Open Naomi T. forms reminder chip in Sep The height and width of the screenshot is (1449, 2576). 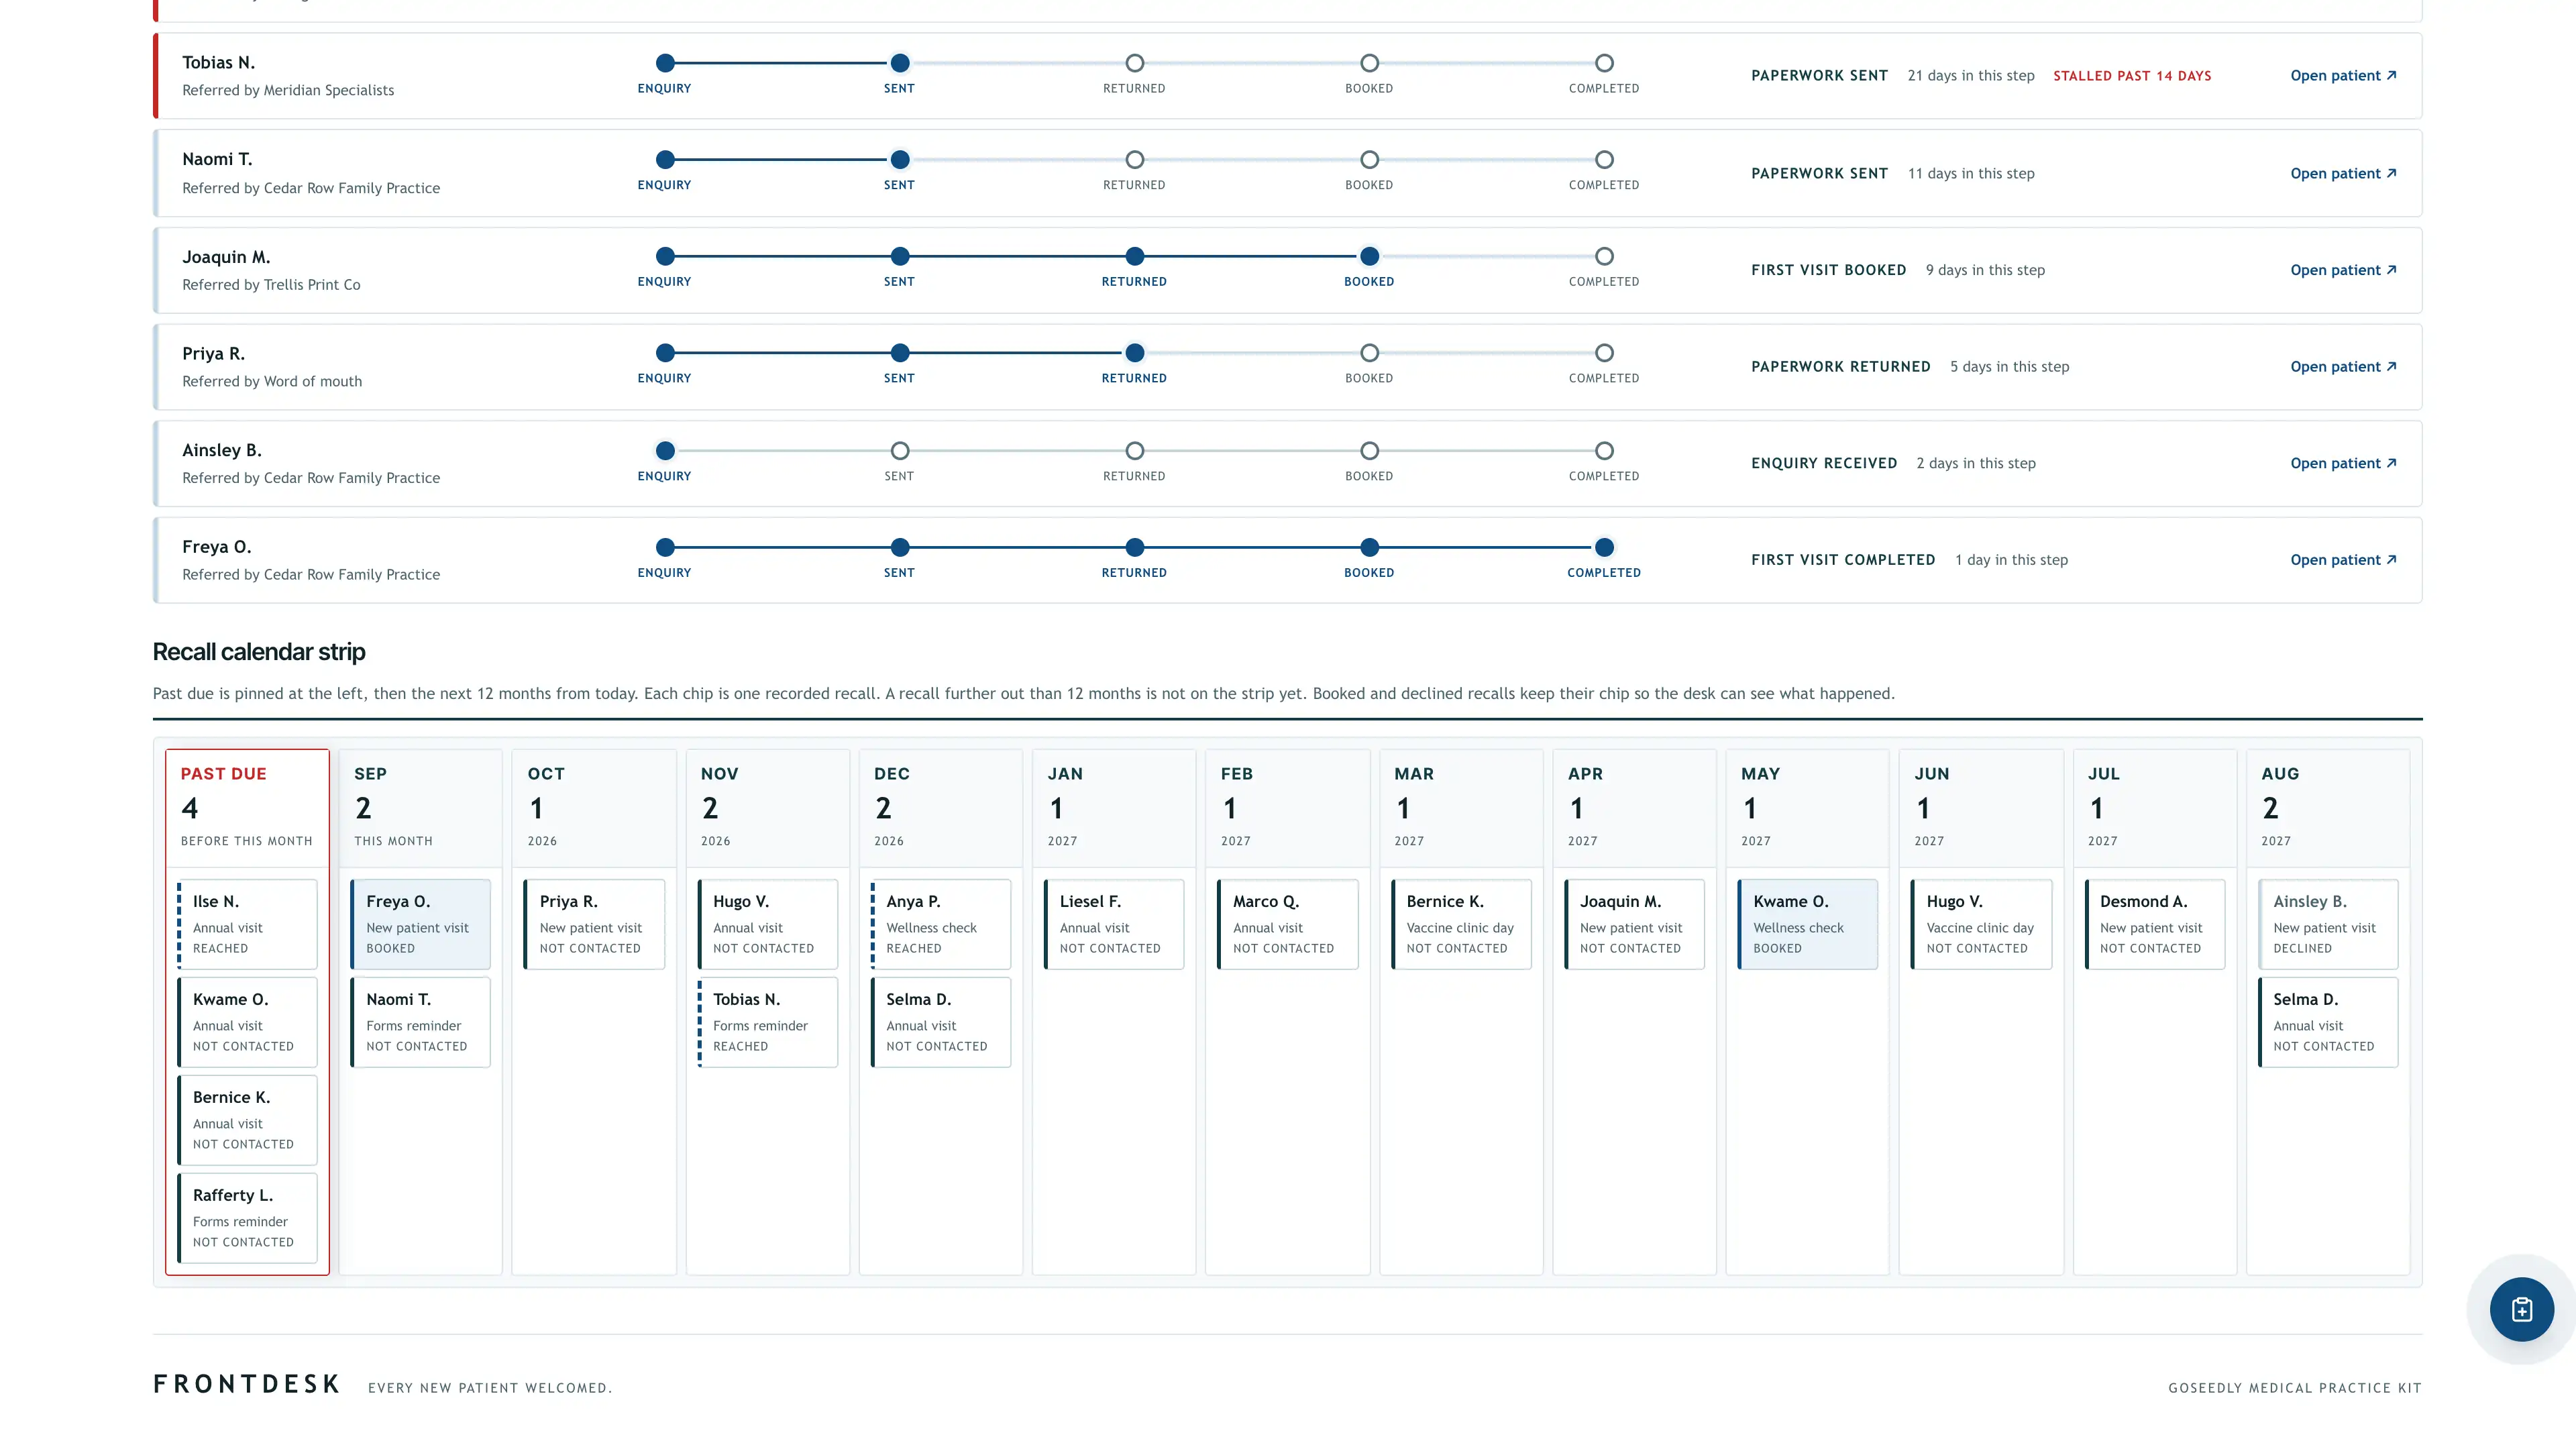[420, 1022]
